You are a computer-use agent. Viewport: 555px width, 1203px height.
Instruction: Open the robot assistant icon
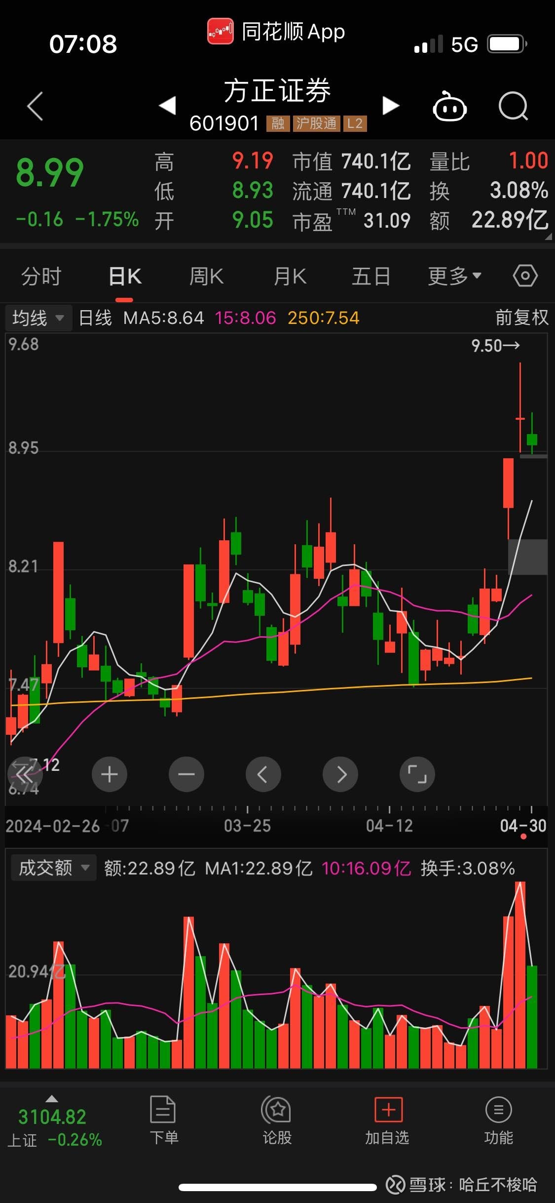pos(449,106)
